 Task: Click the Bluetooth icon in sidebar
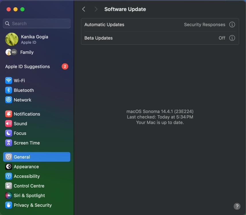click(9, 90)
